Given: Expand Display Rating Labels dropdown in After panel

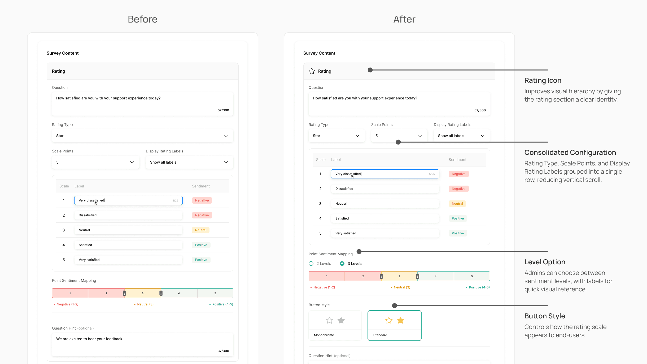Looking at the screenshot, I should 462,136.
